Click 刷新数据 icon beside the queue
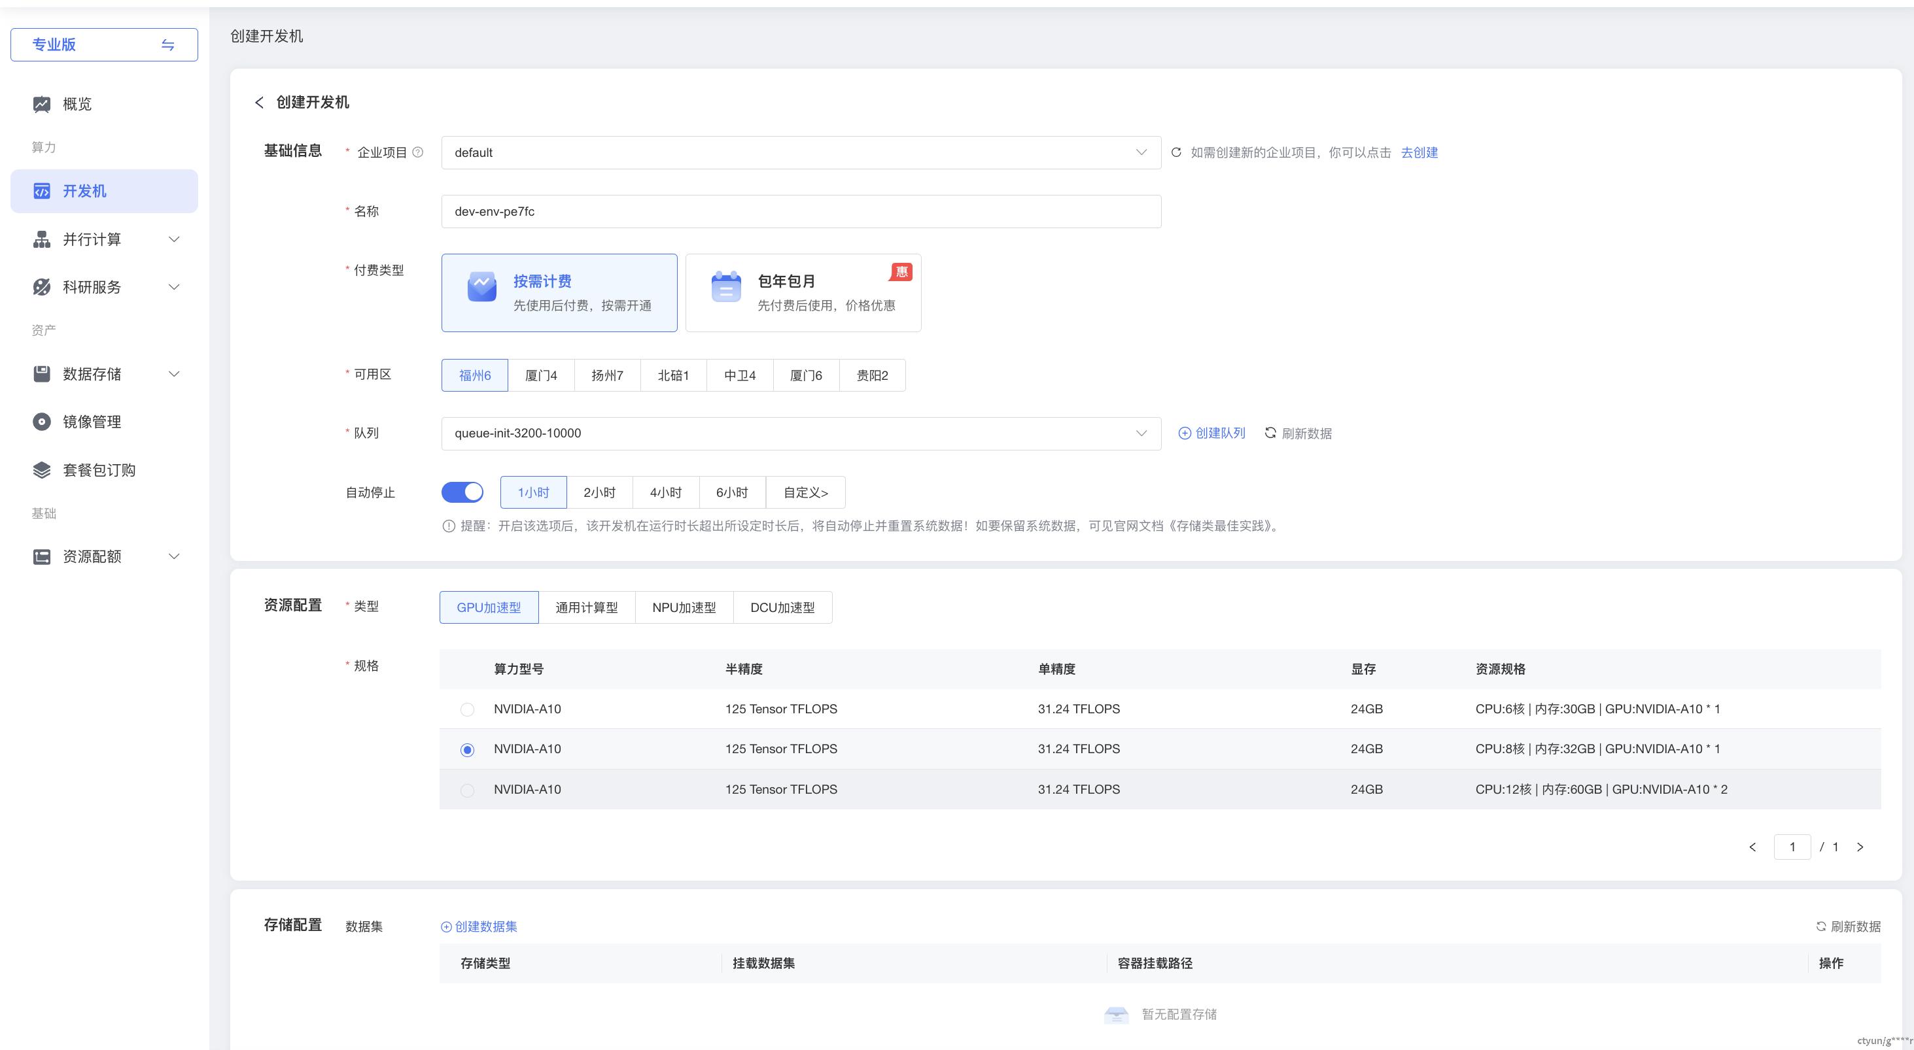The image size is (1914, 1050). pos(1270,433)
